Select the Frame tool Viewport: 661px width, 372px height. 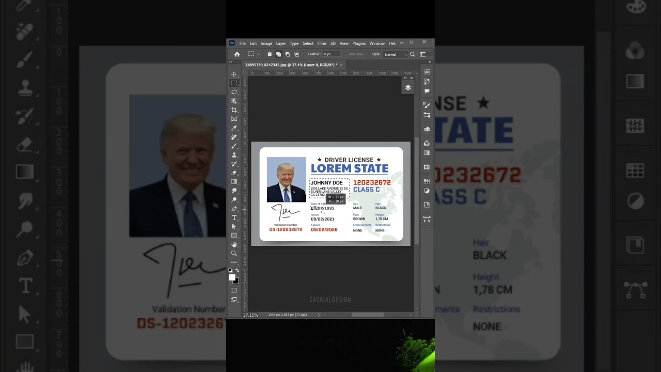point(234,119)
